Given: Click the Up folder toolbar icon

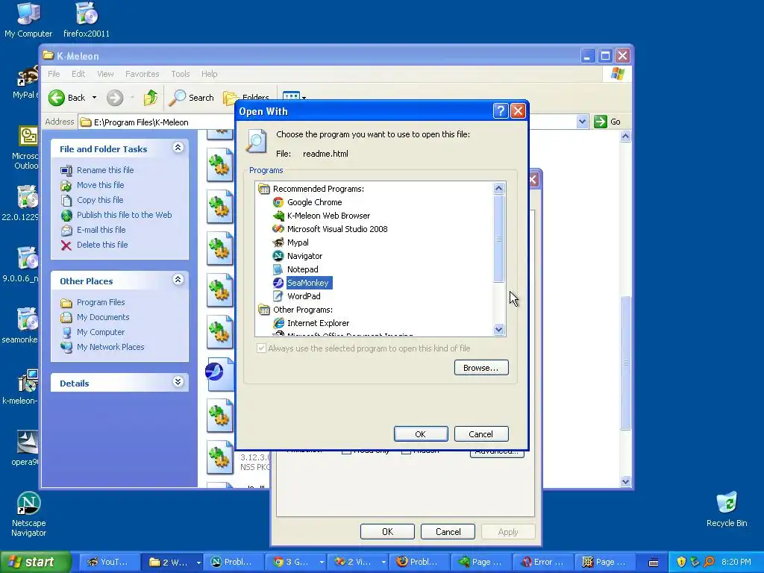Looking at the screenshot, I should click(151, 98).
